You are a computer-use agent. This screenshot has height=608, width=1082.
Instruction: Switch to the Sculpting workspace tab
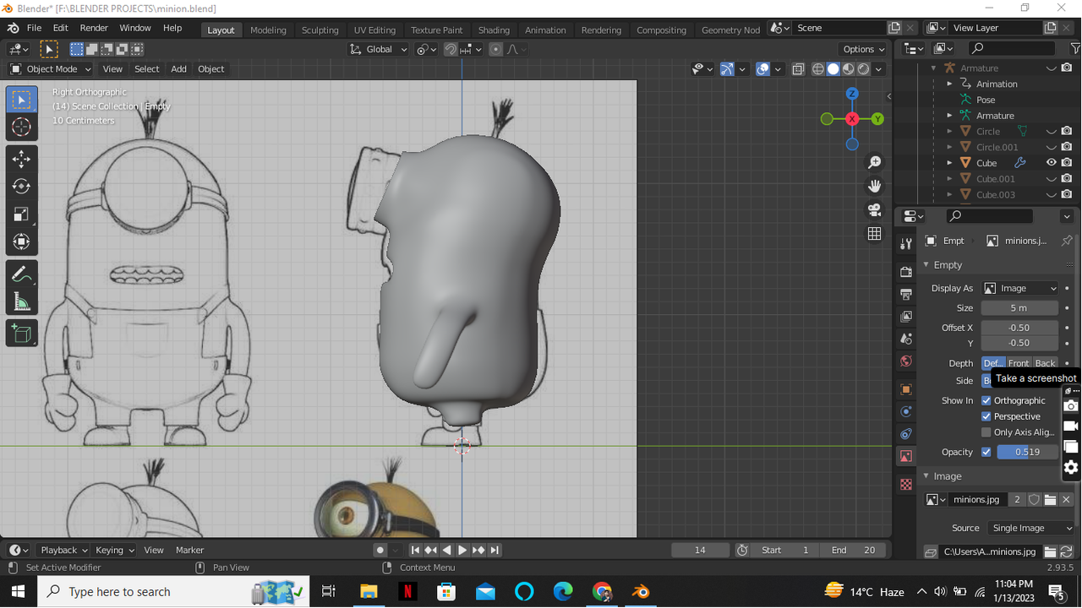click(320, 30)
